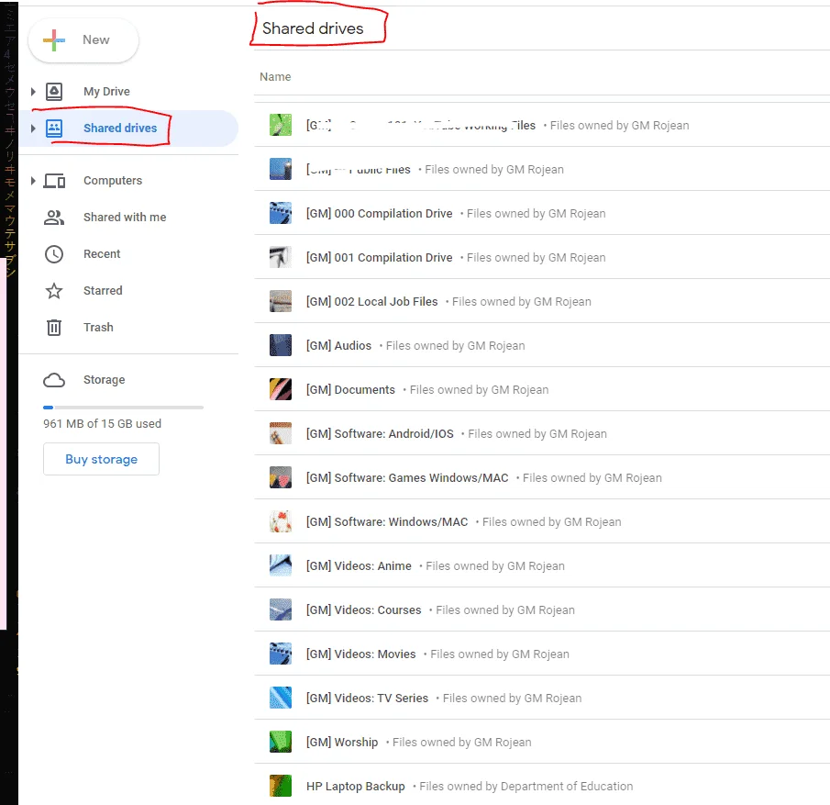The width and height of the screenshot is (830, 805).
Task: Select the HP Laptop Backup drive name
Action: click(355, 786)
